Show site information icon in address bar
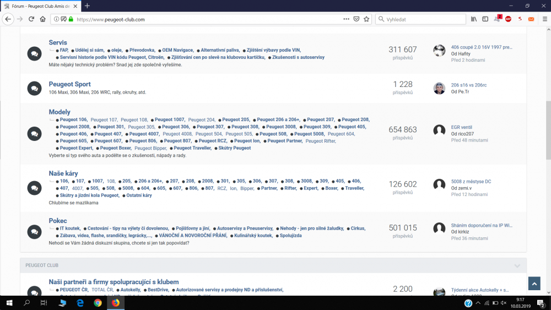Screen dimensions: 551x310 (x=56, y=19)
